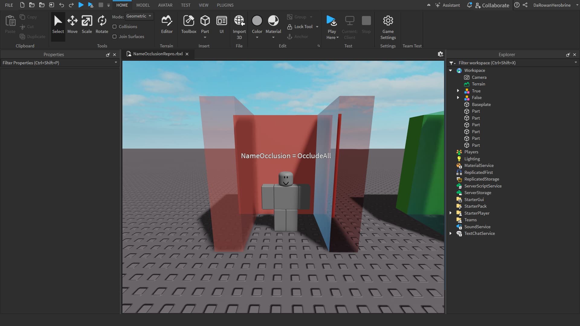Switch to the AVATAR tab
Image resolution: width=580 pixels, height=326 pixels.
pos(165,5)
